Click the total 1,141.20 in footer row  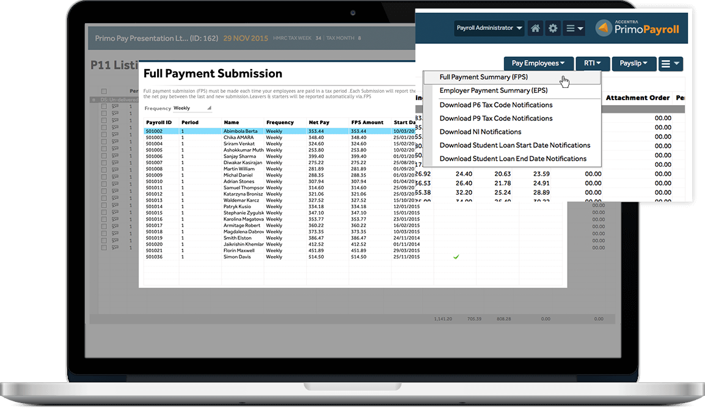(443, 319)
